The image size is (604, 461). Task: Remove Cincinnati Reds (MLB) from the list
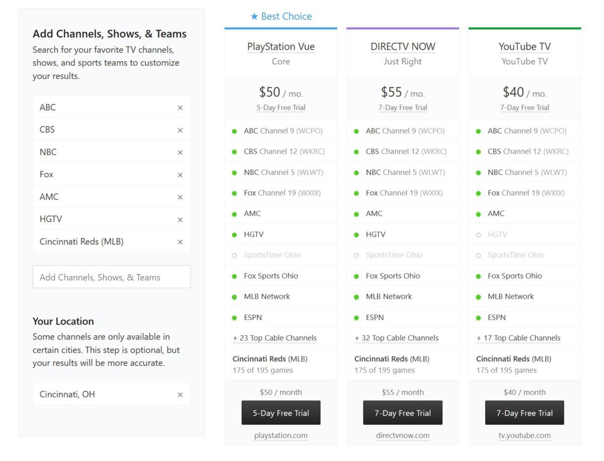pyautogui.click(x=180, y=242)
